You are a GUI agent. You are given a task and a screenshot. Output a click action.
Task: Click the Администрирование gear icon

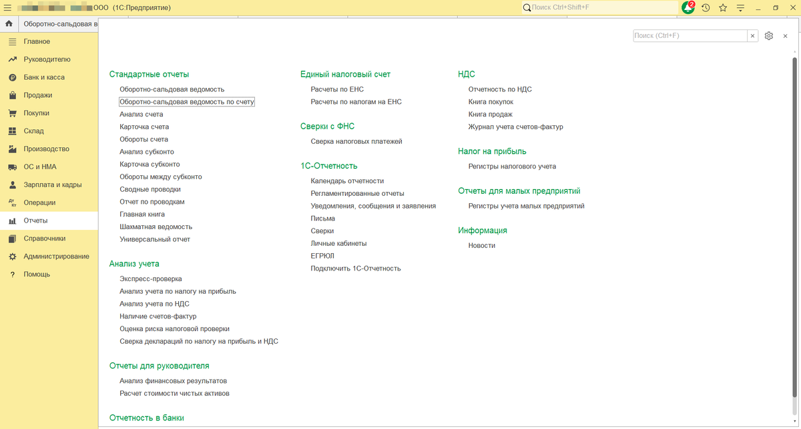(x=12, y=256)
